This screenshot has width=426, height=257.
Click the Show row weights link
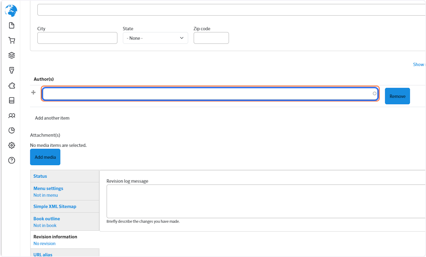pyautogui.click(x=419, y=65)
